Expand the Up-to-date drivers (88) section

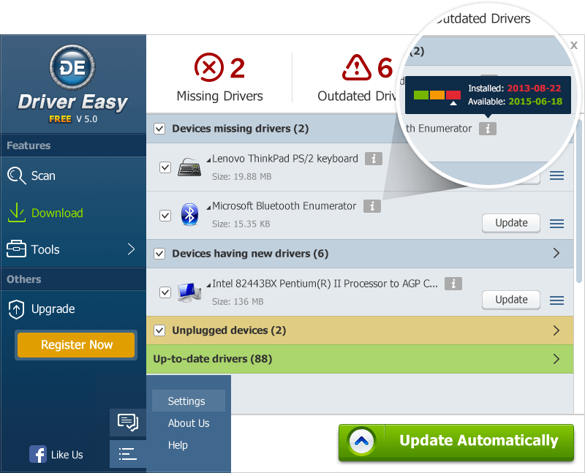(556, 359)
